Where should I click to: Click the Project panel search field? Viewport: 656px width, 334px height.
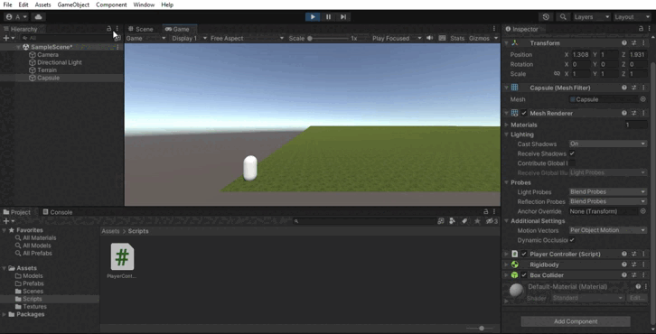tap(364, 221)
